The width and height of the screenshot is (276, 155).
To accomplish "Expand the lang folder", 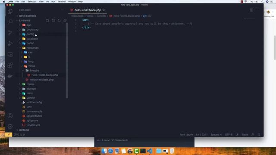I will pyautogui.click(x=31, y=62).
